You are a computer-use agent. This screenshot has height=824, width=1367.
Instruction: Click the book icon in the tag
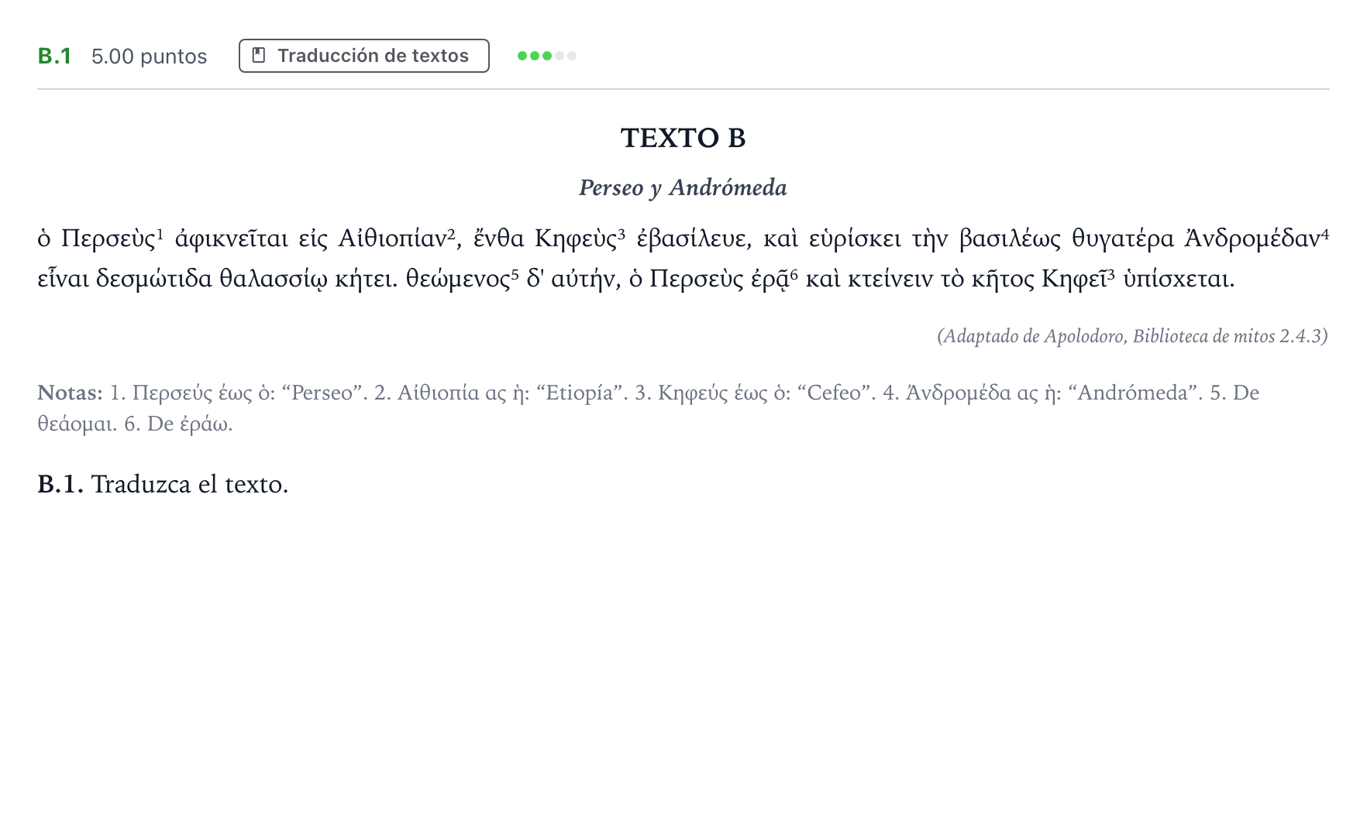click(260, 56)
